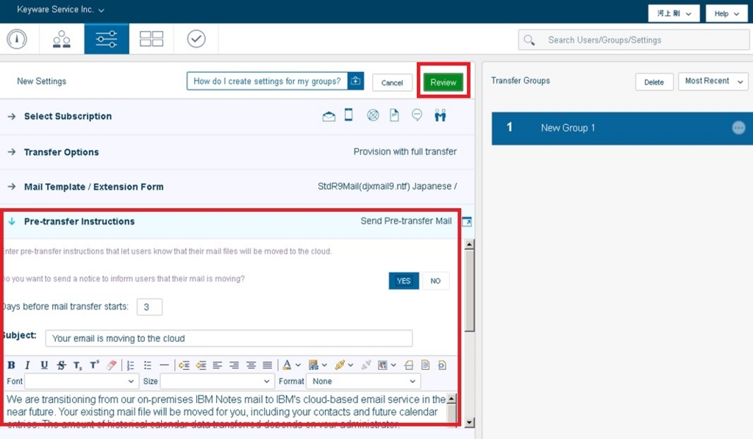Click the Subject text field
The width and height of the screenshot is (753, 439).
229,338
